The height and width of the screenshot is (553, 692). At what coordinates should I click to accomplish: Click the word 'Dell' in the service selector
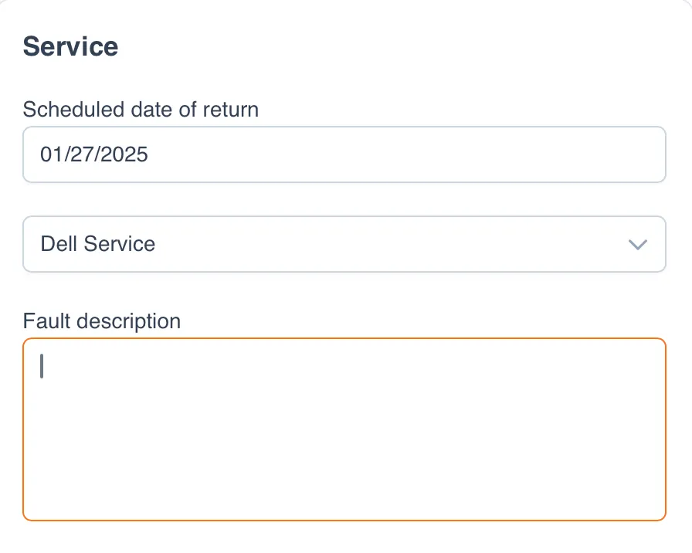pos(59,244)
